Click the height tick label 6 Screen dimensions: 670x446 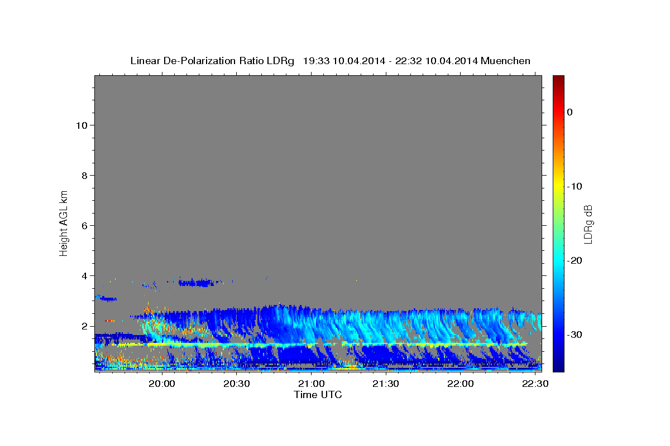click(84, 225)
